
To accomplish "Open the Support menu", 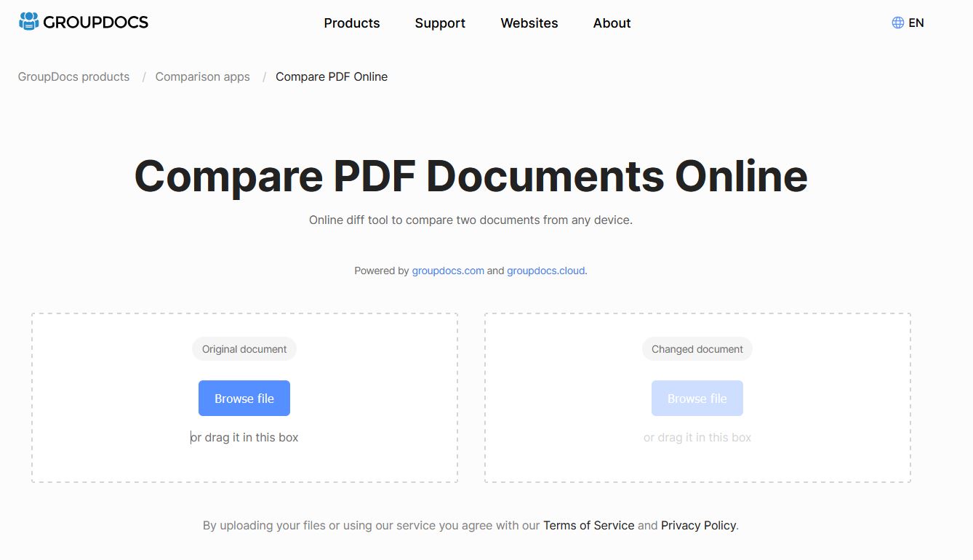I will tap(440, 23).
